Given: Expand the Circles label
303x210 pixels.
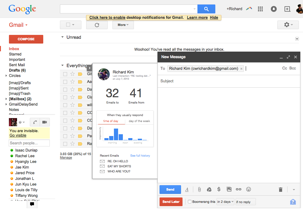Looking at the screenshot, I should click(x=6, y=75).
